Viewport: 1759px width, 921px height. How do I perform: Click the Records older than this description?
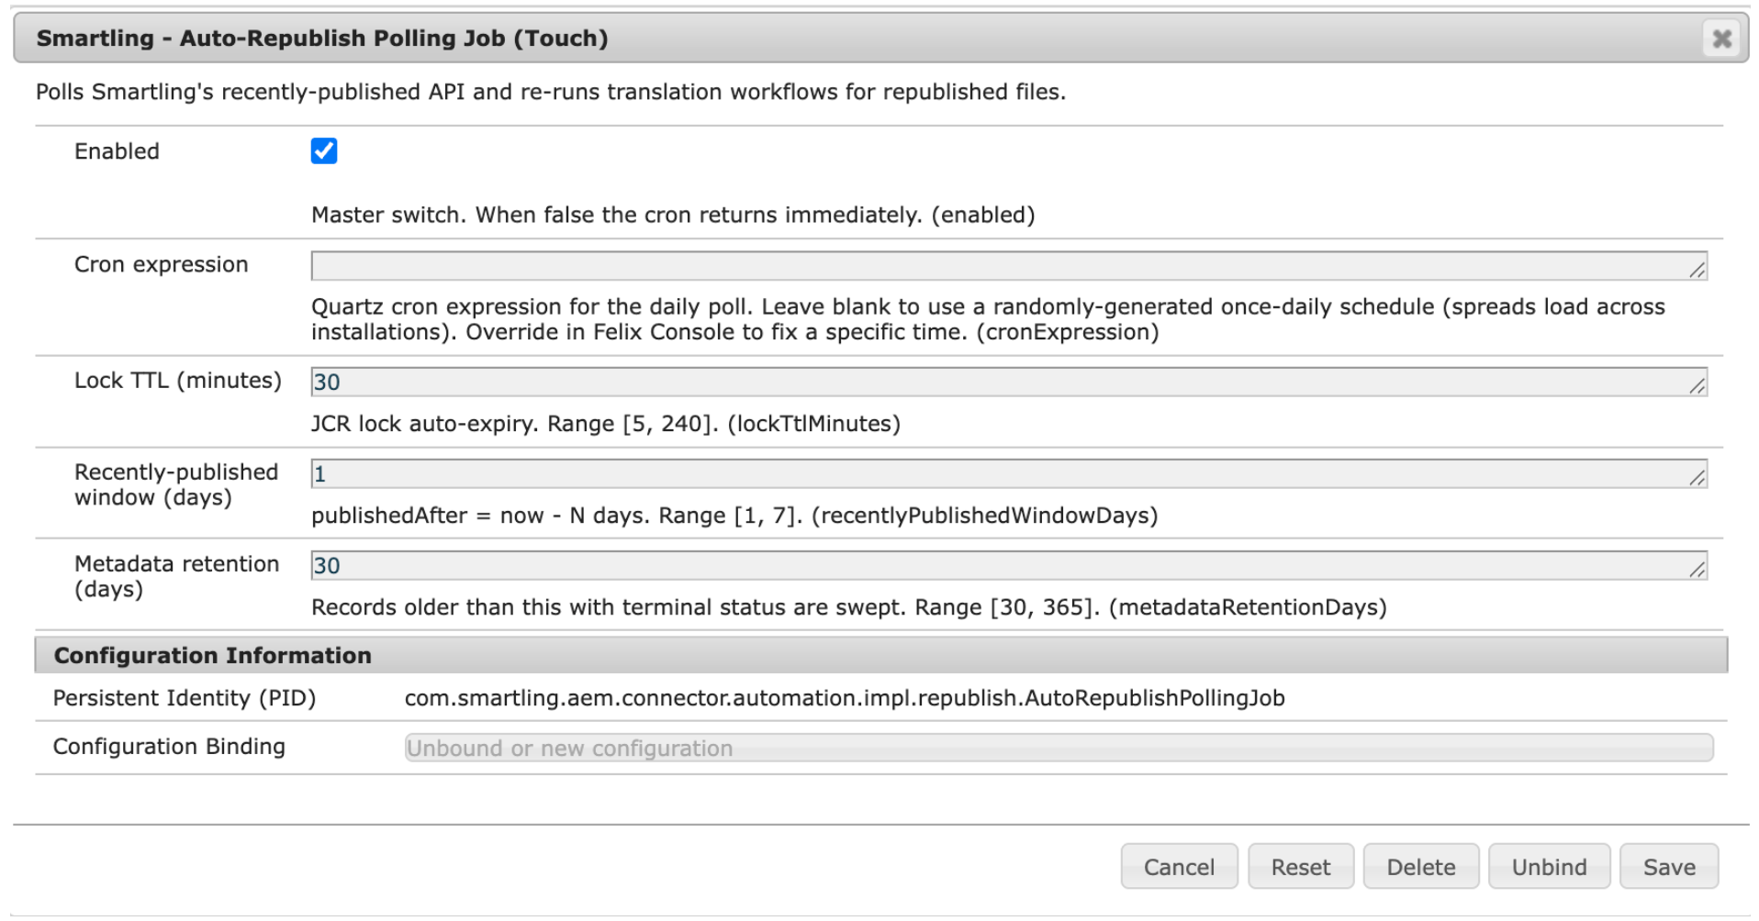[849, 607]
